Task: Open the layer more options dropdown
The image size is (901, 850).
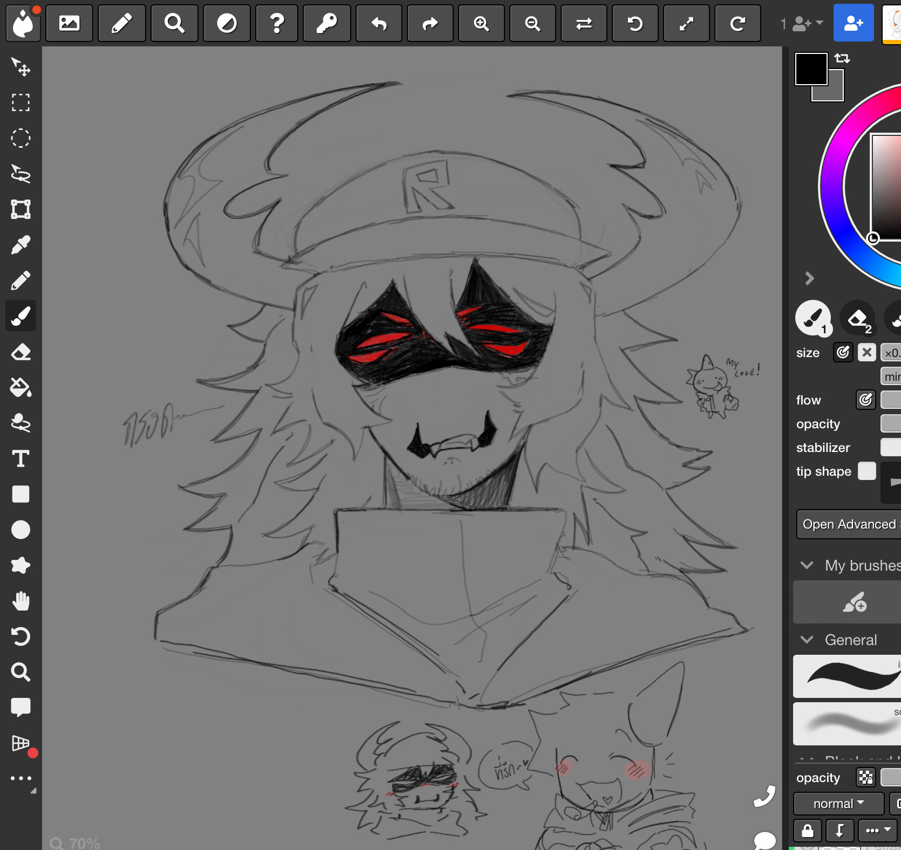Action: (x=877, y=831)
